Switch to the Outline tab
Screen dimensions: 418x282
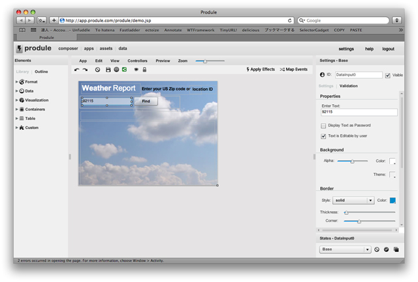(x=41, y=72)
